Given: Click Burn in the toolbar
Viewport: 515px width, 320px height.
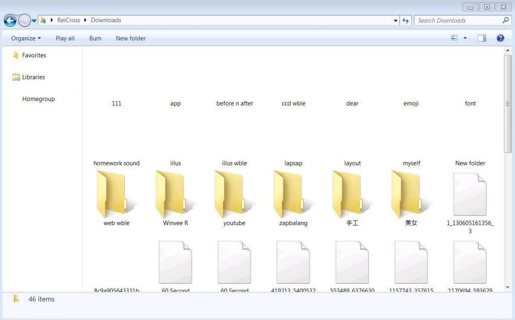Looking at the screenshot, I should [x=95, y=38].
